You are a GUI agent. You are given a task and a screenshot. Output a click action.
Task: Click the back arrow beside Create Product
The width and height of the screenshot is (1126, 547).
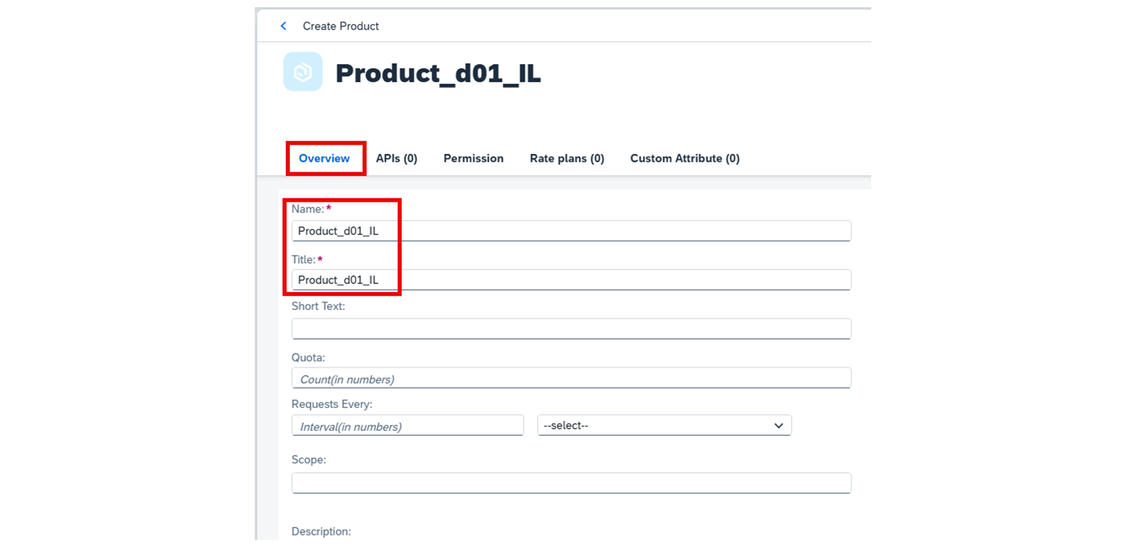pos(284,26)
